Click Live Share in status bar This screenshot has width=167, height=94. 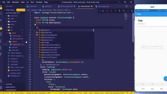[x=20, y=93]
